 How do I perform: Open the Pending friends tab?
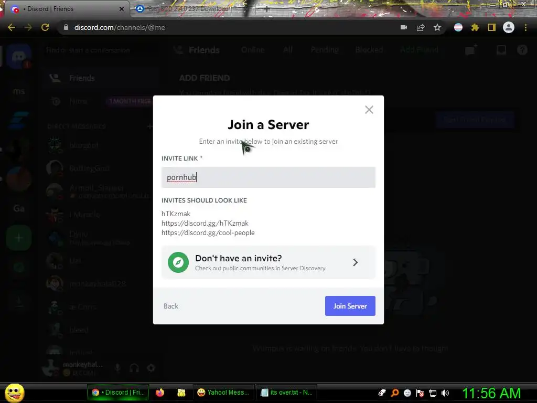click(x=325, y=50)
